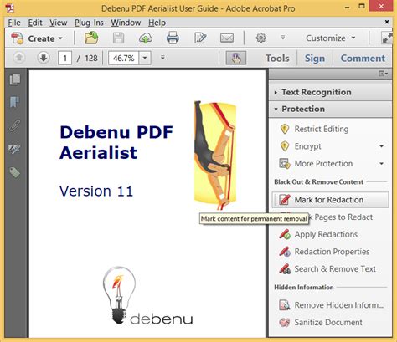
Task: Open the More Protection dropdown arrow
Action: (381, 164)
